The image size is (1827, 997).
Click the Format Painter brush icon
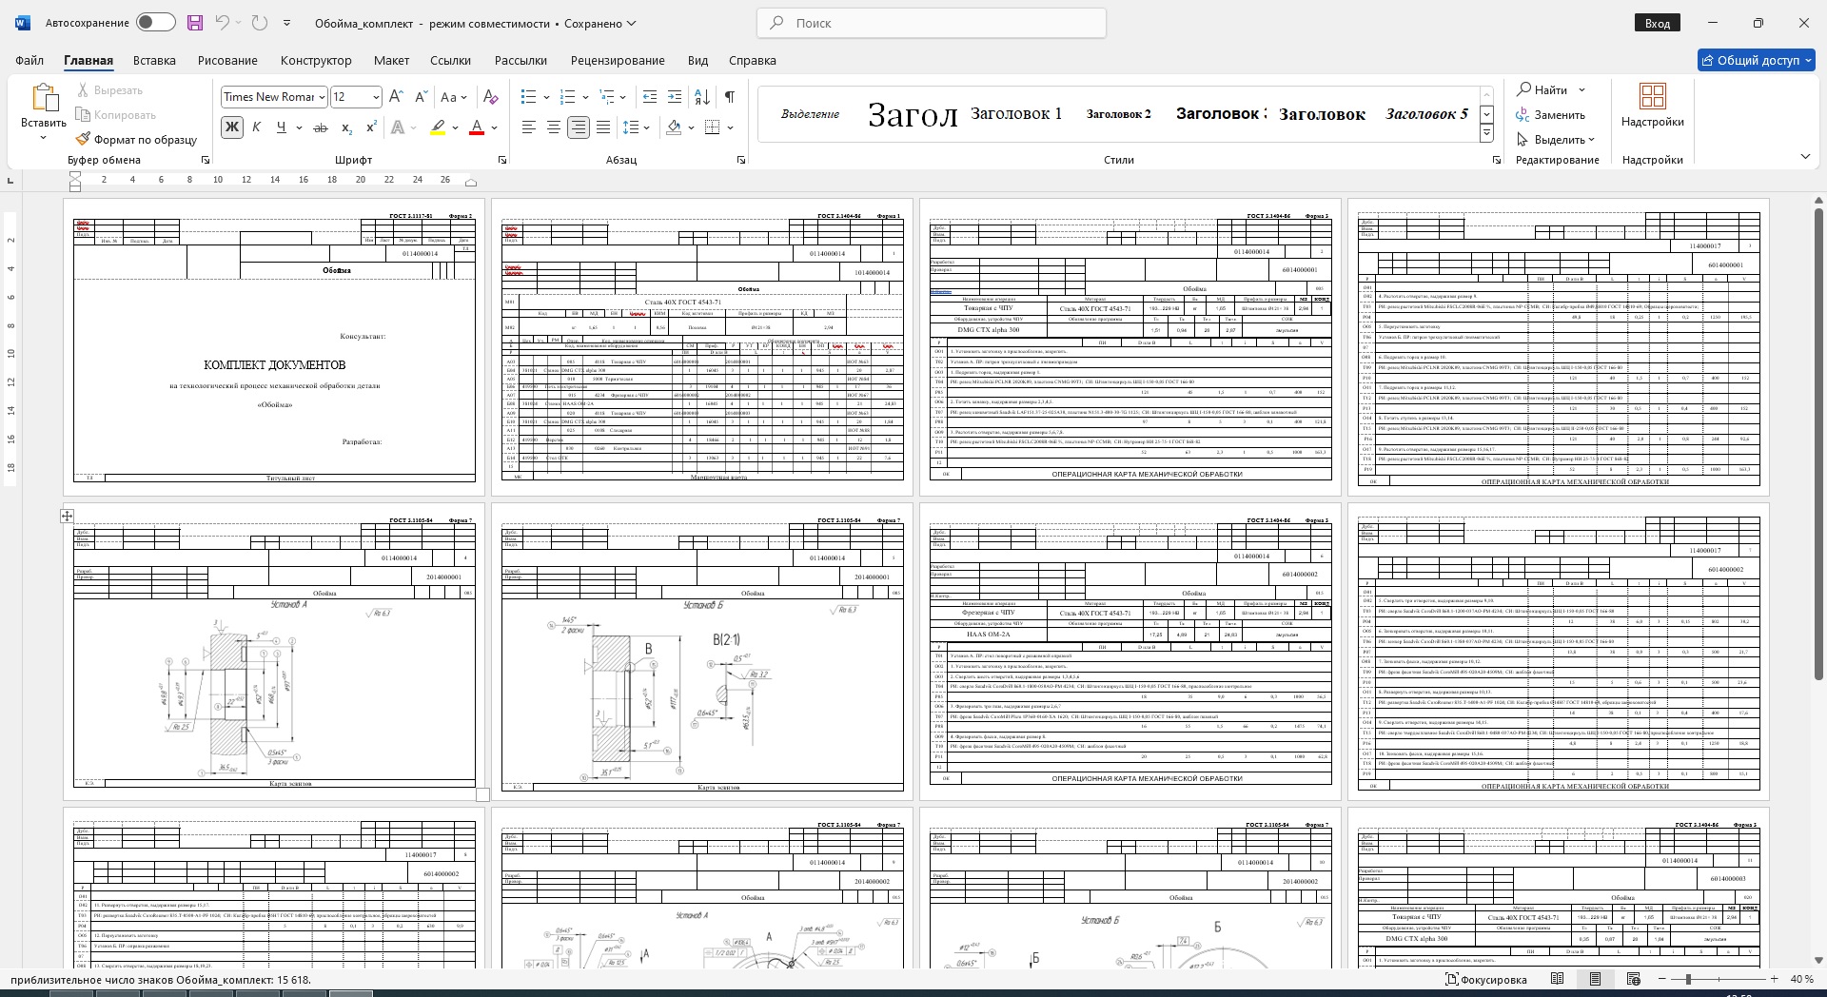pyautogui.click(x=84, y=139)
